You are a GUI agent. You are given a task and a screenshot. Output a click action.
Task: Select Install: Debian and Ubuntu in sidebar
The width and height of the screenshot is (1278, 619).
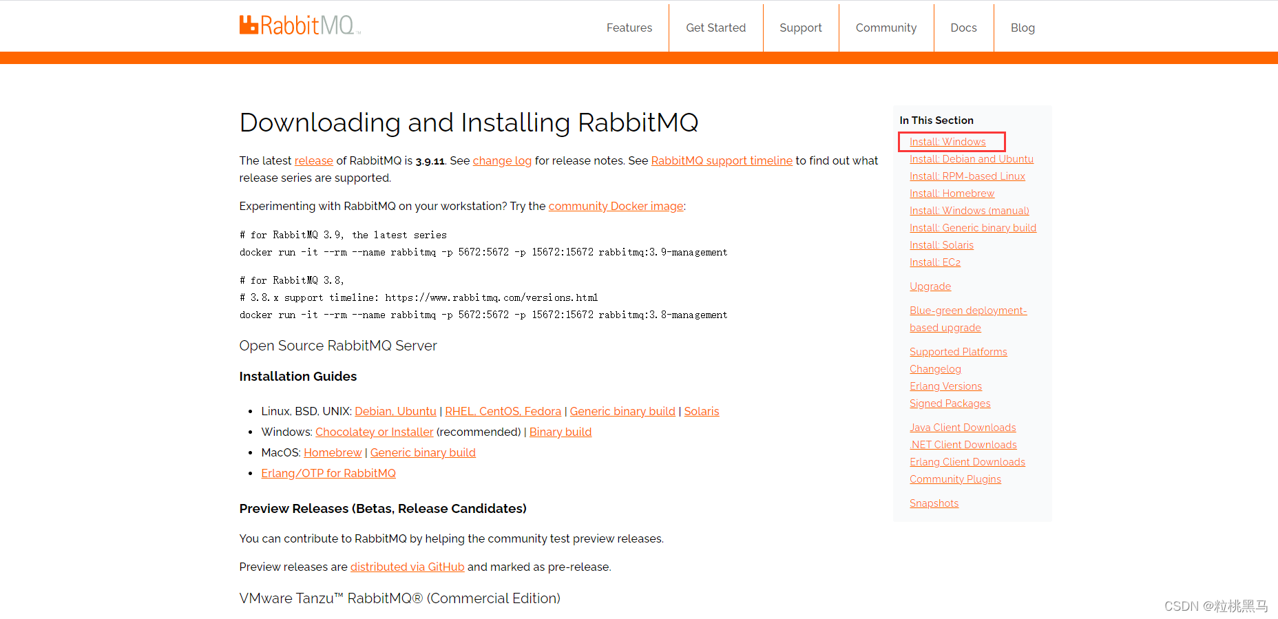971,159
